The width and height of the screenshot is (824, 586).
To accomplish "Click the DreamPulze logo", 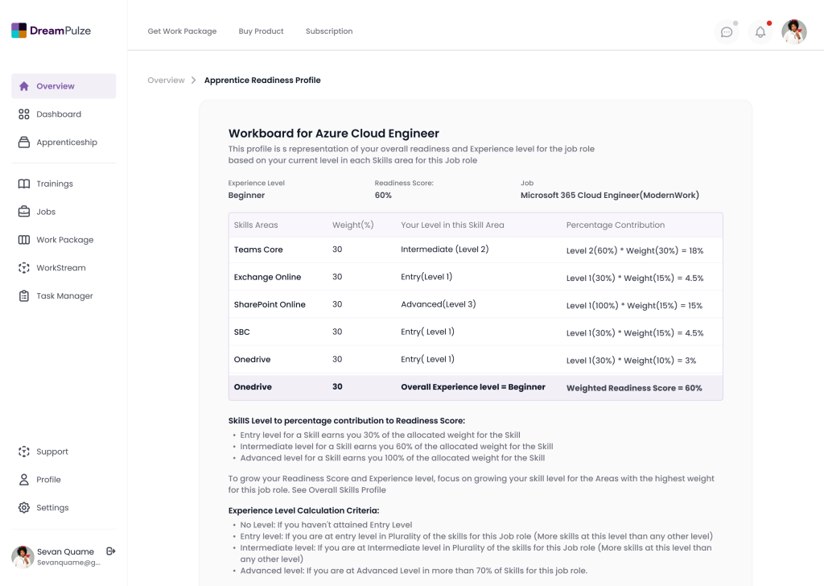I will (51, 31).
